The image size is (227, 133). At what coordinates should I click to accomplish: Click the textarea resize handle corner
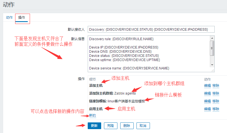(213, 70)
